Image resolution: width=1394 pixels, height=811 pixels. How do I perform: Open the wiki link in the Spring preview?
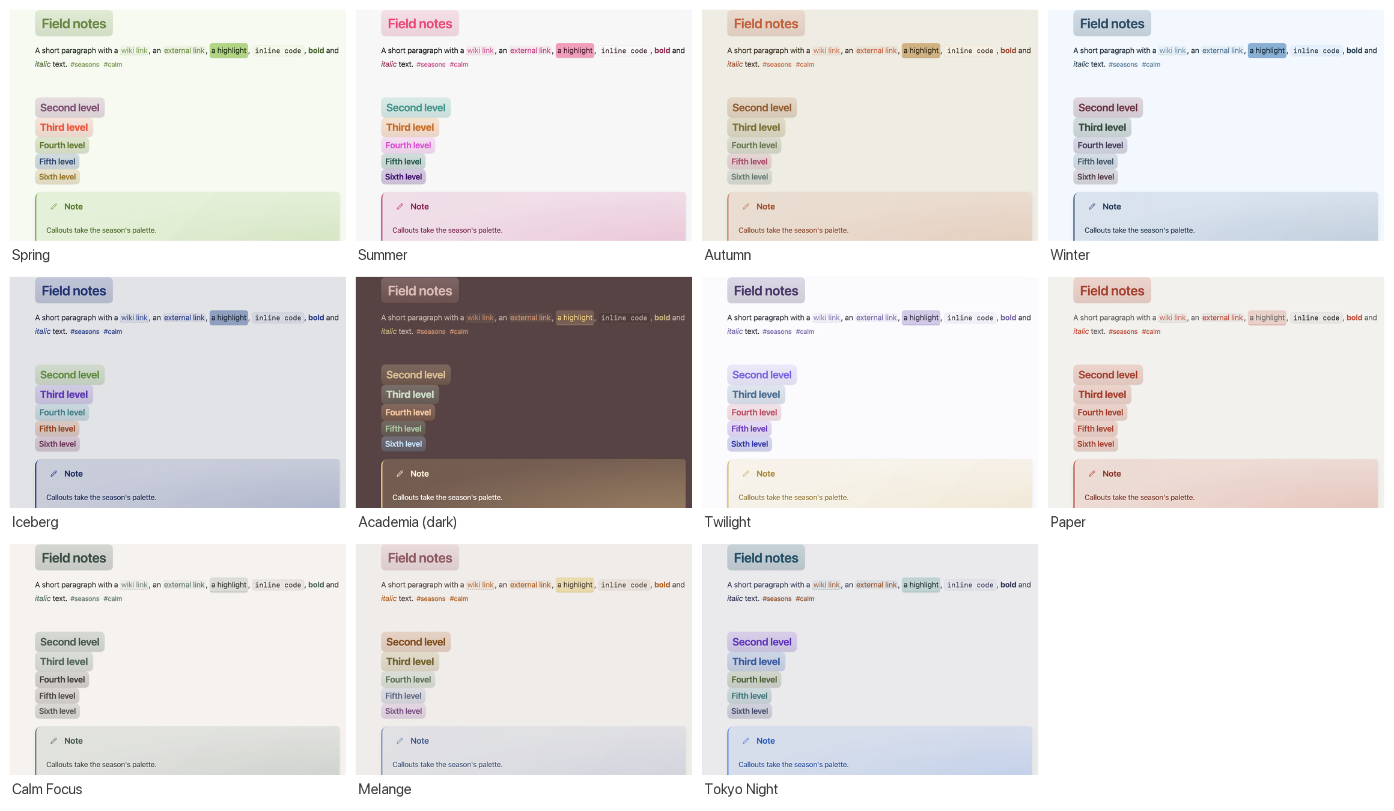(x=134, y=50)
